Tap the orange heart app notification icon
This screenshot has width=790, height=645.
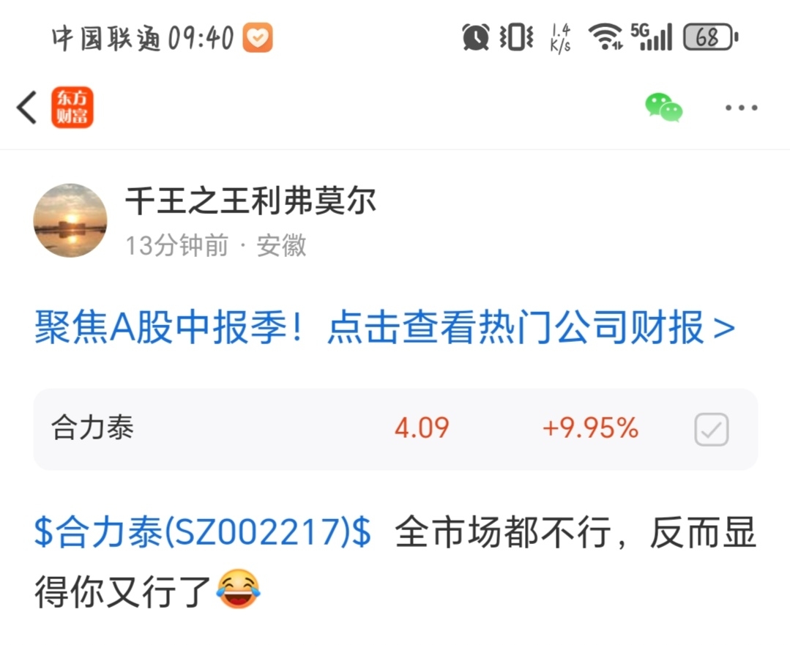[x=258, y=37]
